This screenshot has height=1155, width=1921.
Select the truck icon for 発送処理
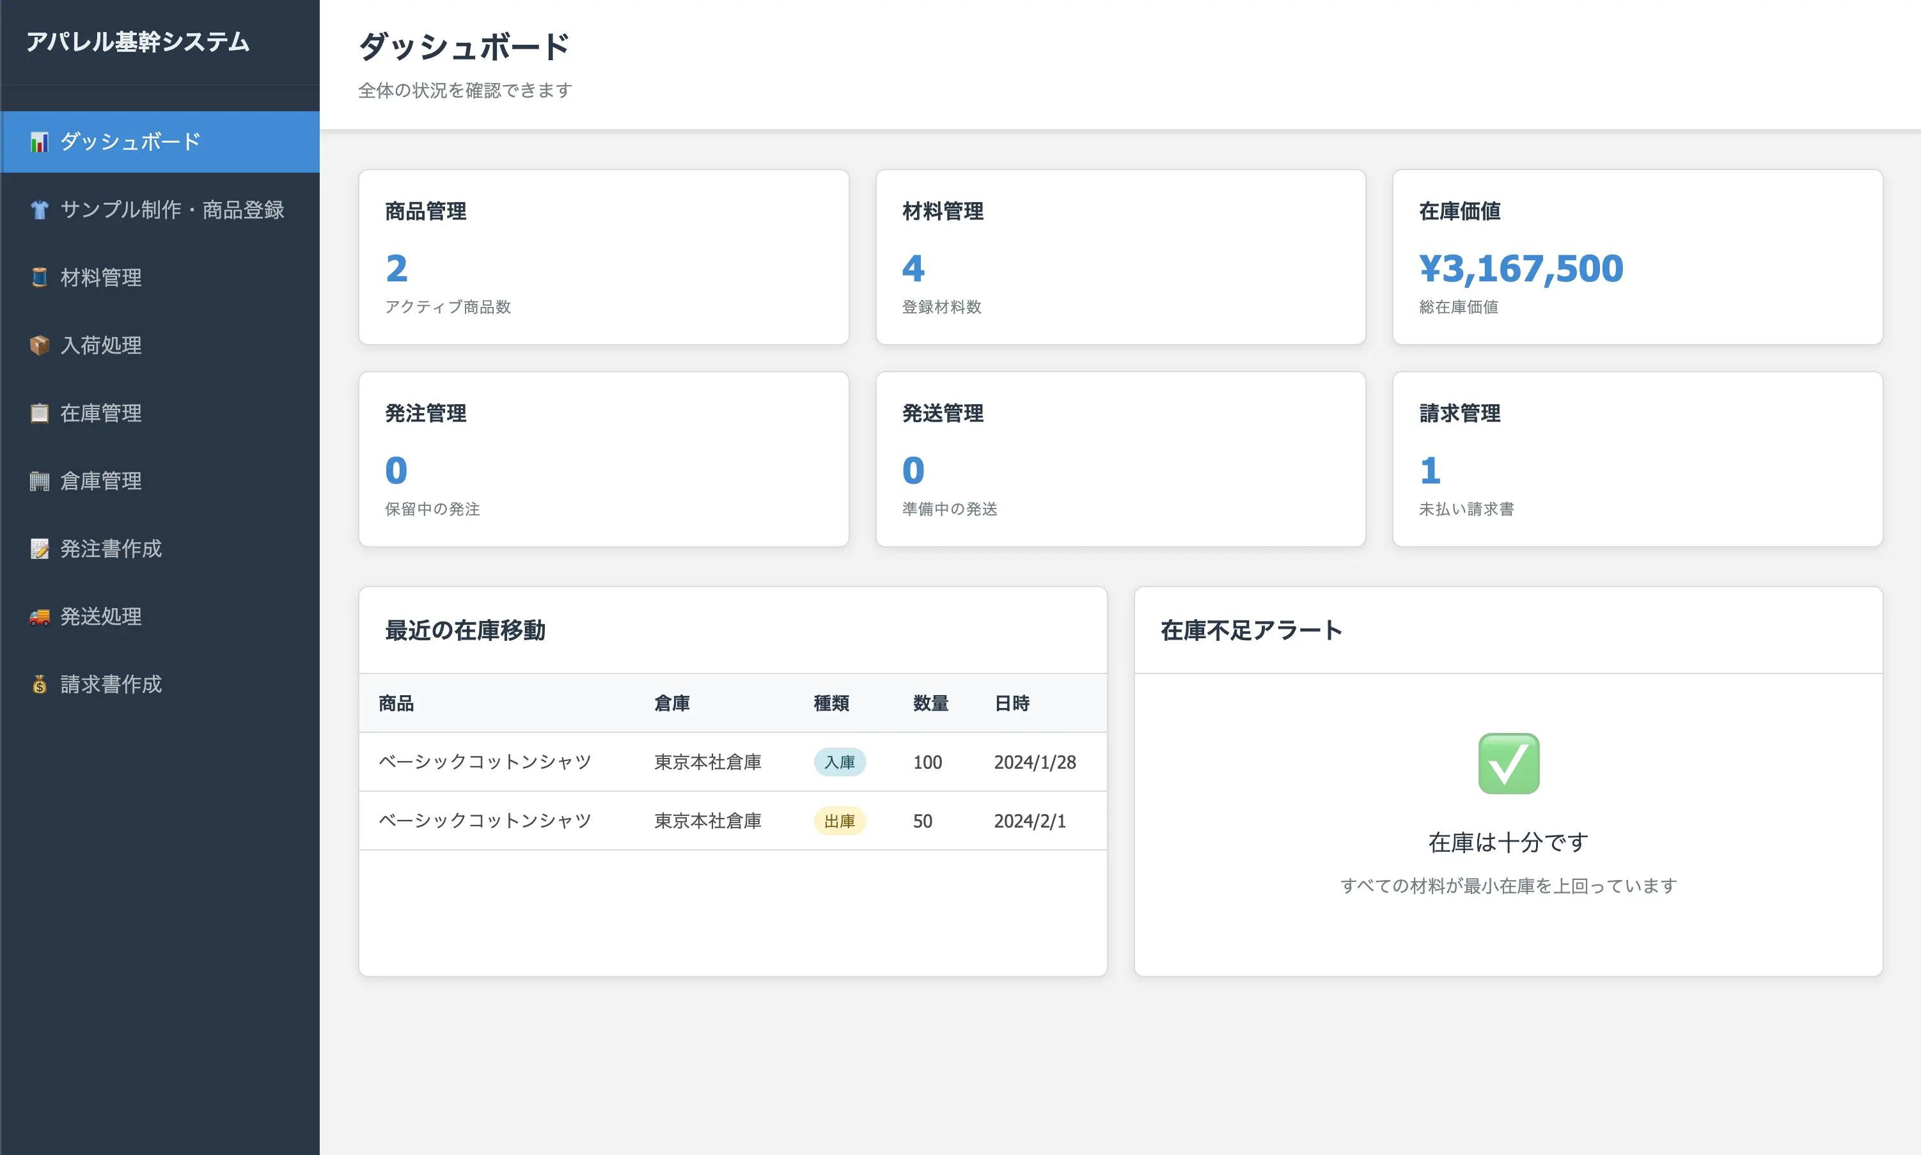(x=40, y=617)
